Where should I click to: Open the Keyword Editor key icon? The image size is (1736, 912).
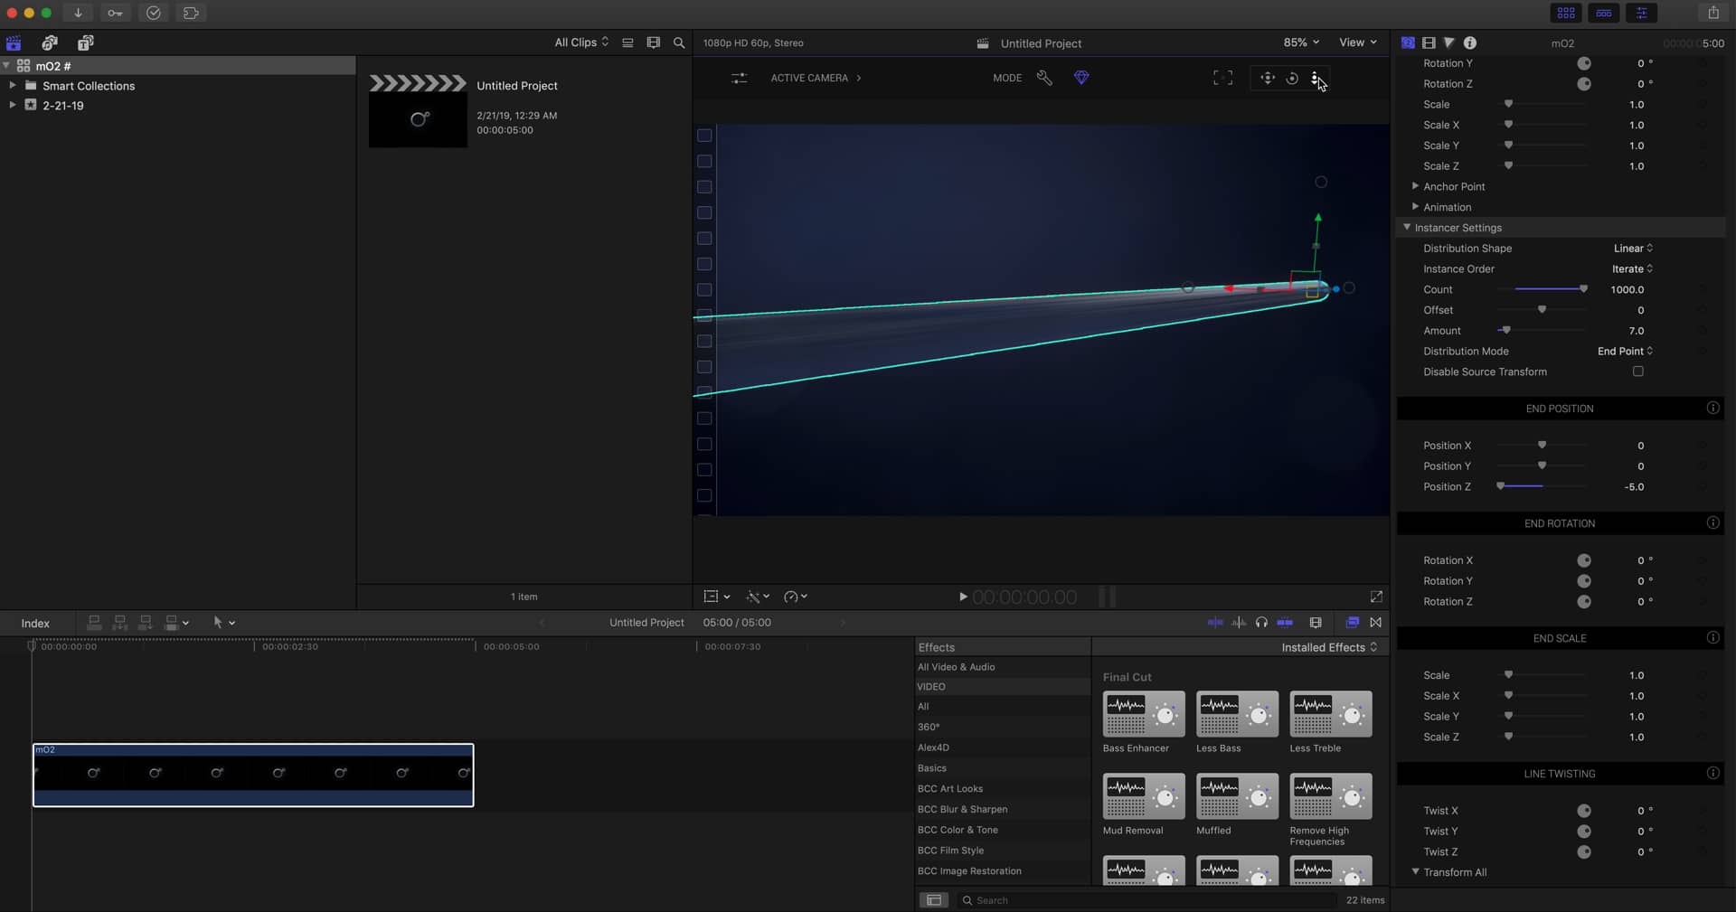(115, 13)
